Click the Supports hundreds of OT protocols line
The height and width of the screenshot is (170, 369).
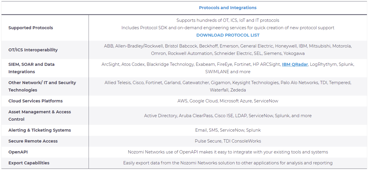(x=228, y=20)
